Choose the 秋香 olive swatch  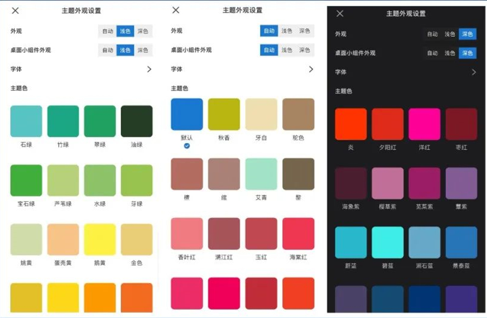pyautogui.click(x=224, y=114)
